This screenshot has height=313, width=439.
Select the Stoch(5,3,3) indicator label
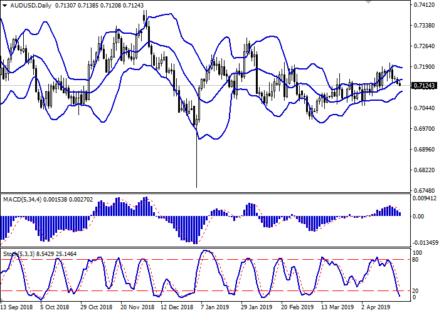click(19, 254)
